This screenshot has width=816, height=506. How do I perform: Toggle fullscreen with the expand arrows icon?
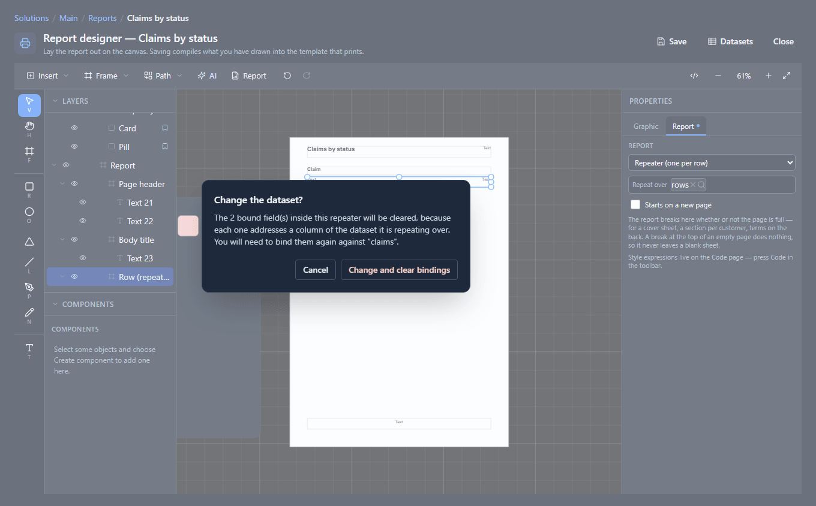(x=787, y=76)
